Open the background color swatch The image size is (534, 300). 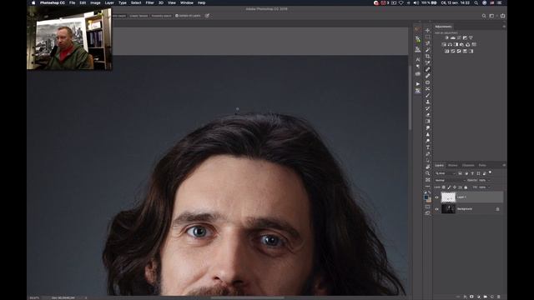pos(430,201)
